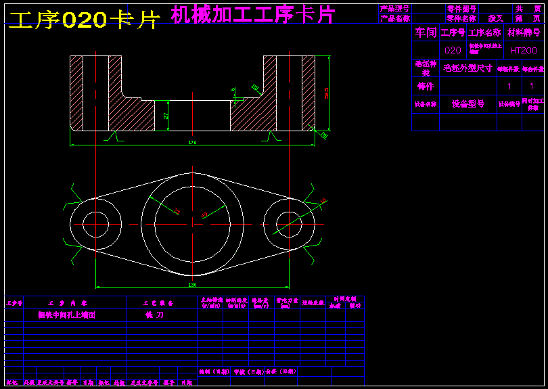Click the '审核(日期)' cell
Viewport: 548px width, 389px height.
click(x=249, y=372)
